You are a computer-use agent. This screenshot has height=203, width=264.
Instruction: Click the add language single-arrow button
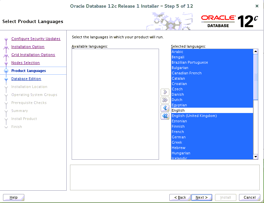[x=165, y=92]
